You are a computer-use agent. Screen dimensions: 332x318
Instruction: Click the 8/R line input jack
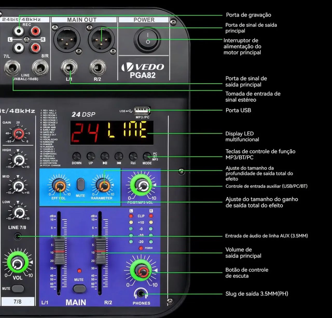pos(40,68)
